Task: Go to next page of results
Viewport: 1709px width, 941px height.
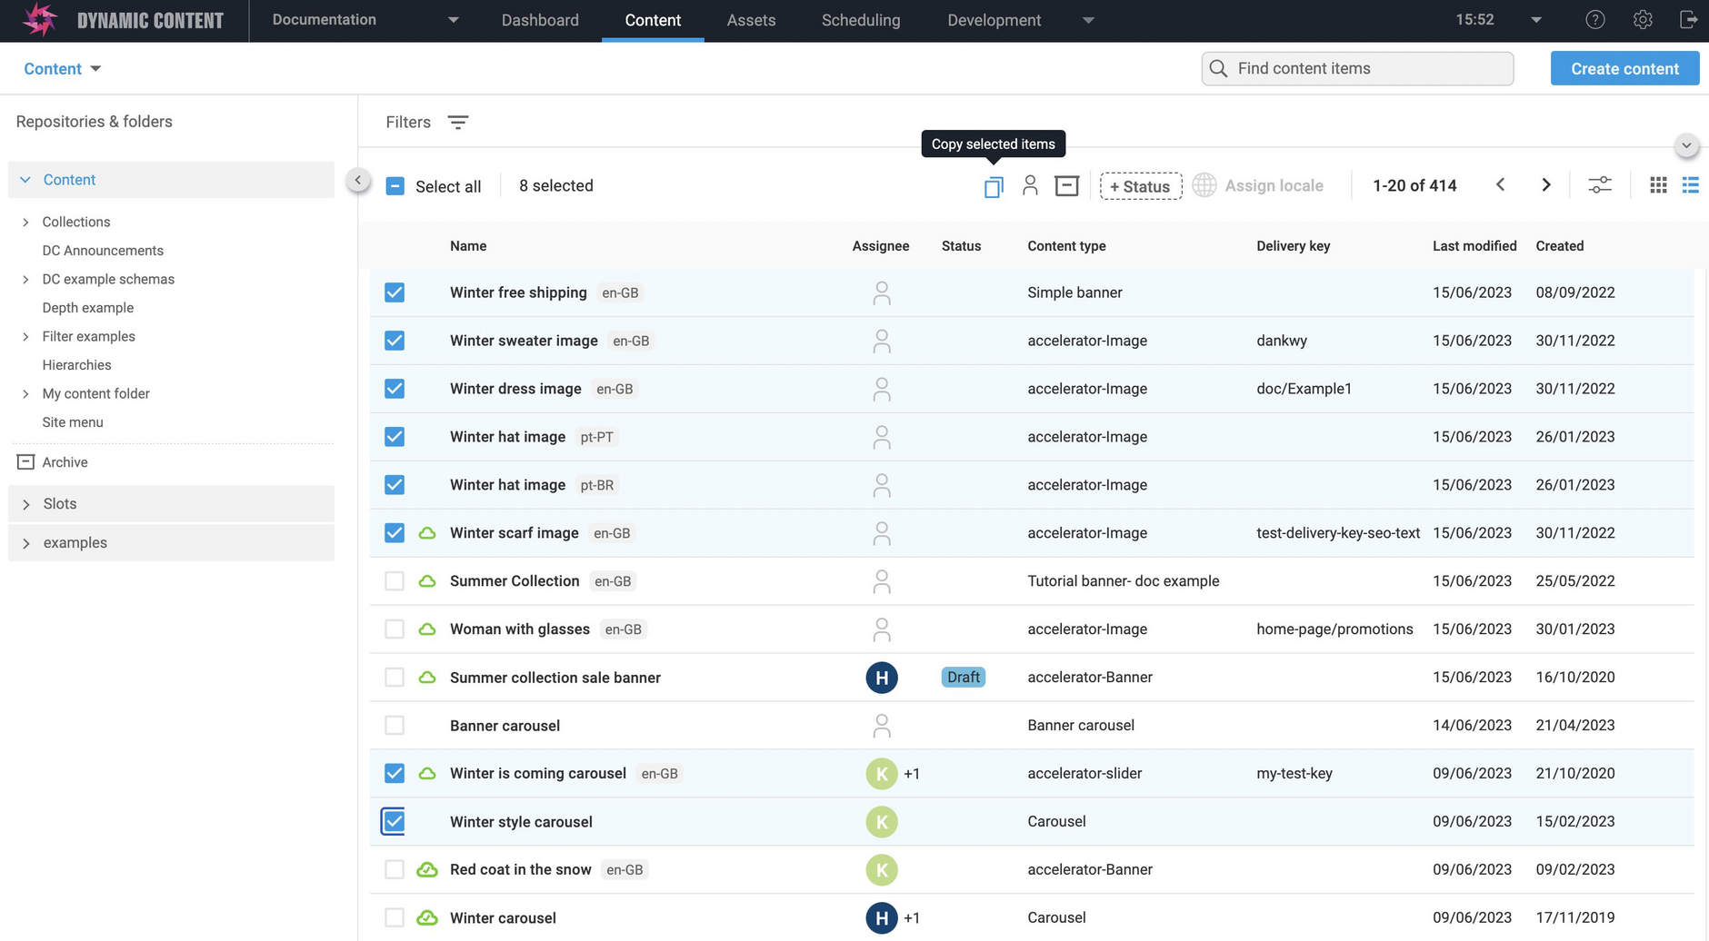Action: point(1546,185)
